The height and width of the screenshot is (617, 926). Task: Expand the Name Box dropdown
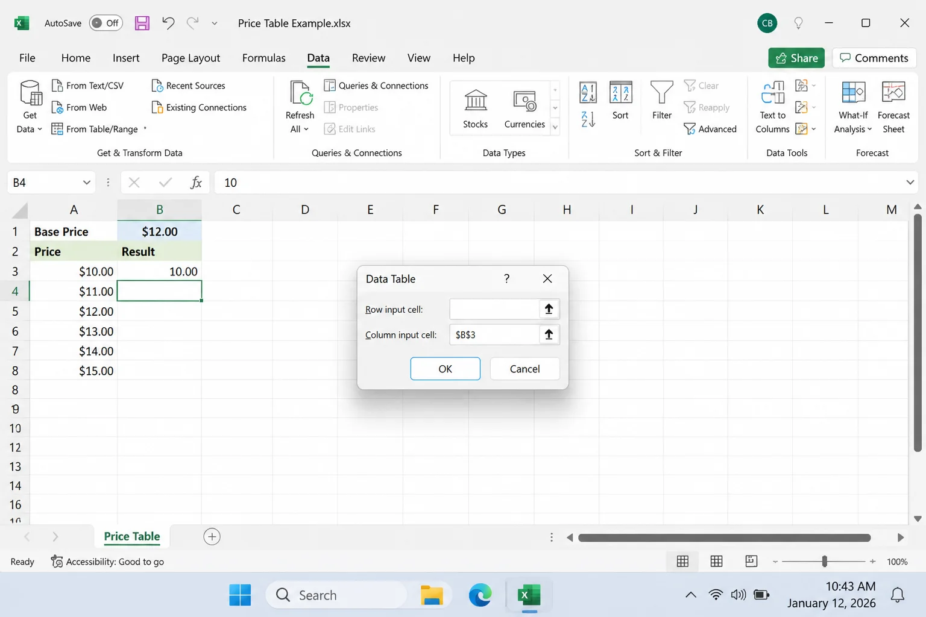click(x=86, y=183)
